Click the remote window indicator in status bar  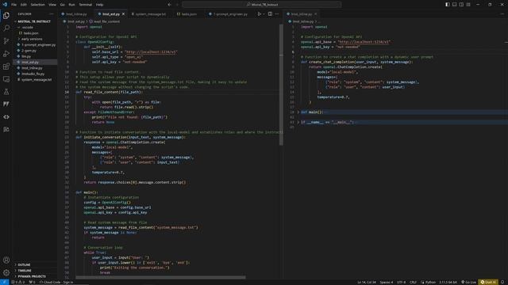[x=4, y=282]
